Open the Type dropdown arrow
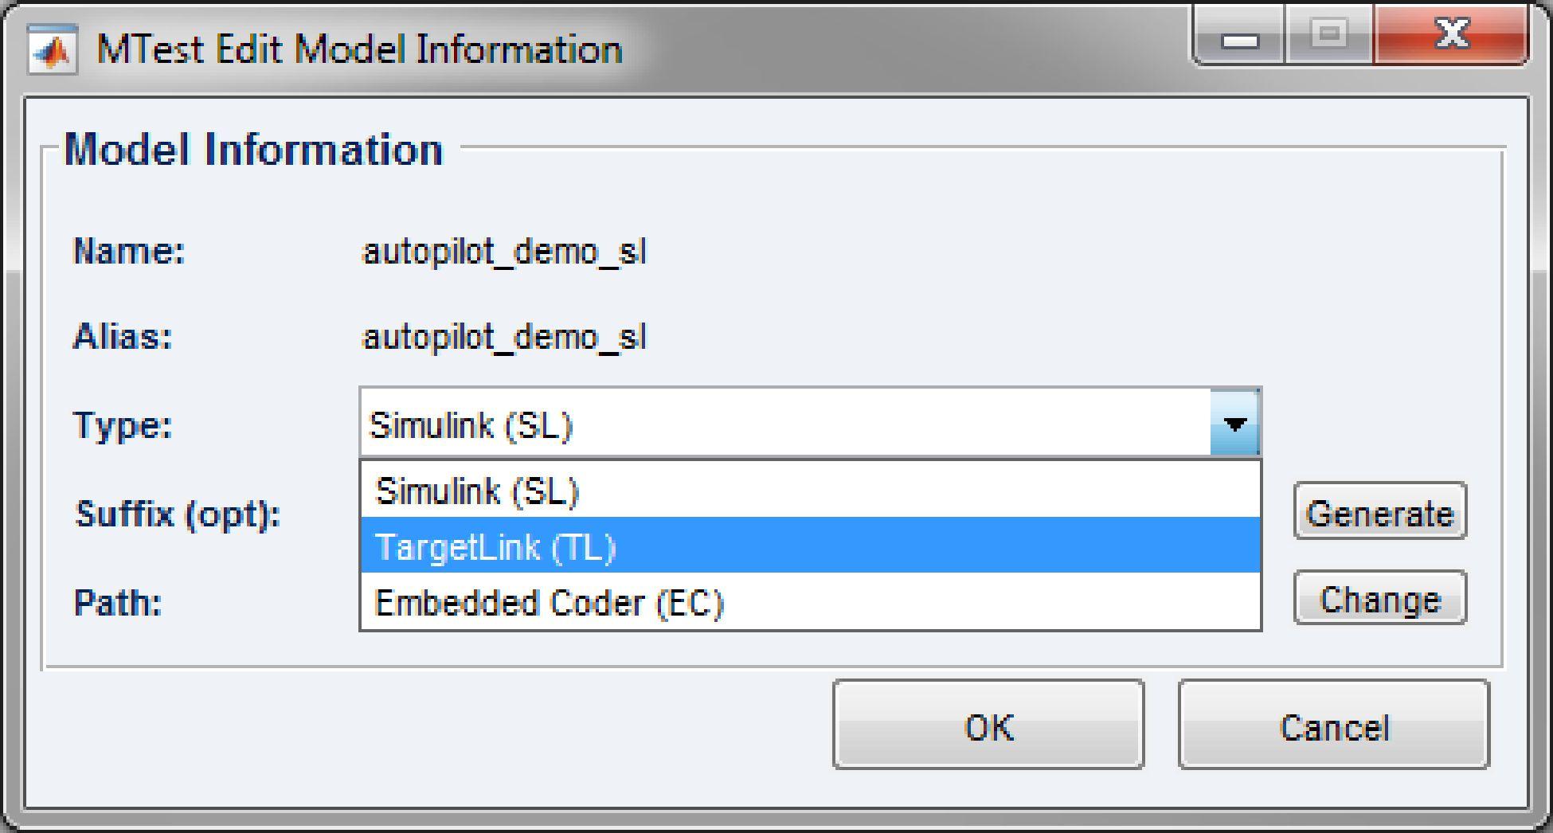1553x833 pixels. click(1234, 424)
